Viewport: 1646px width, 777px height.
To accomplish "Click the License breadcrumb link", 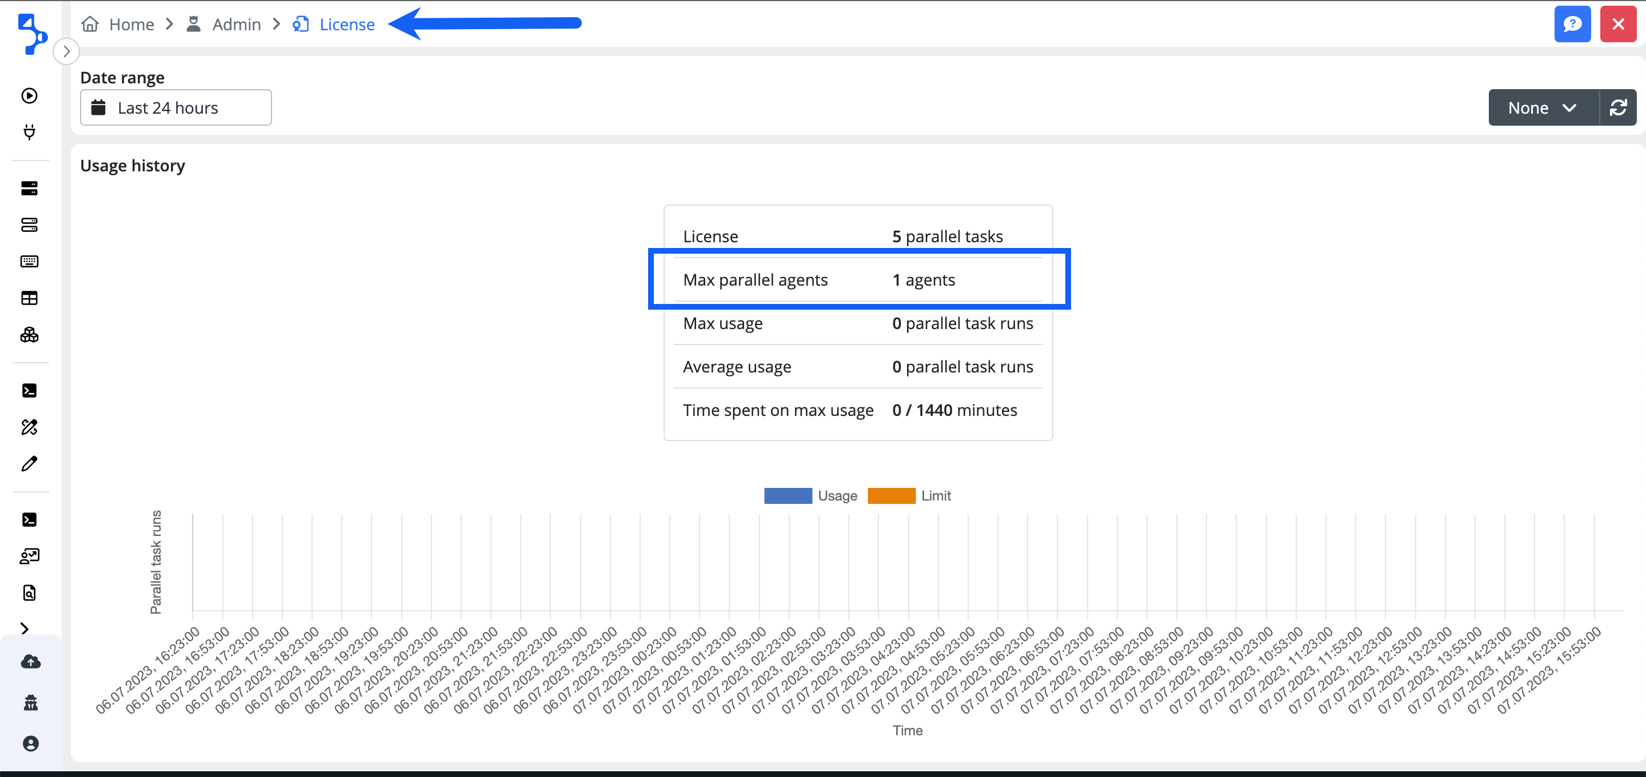I will click(346, 24).
